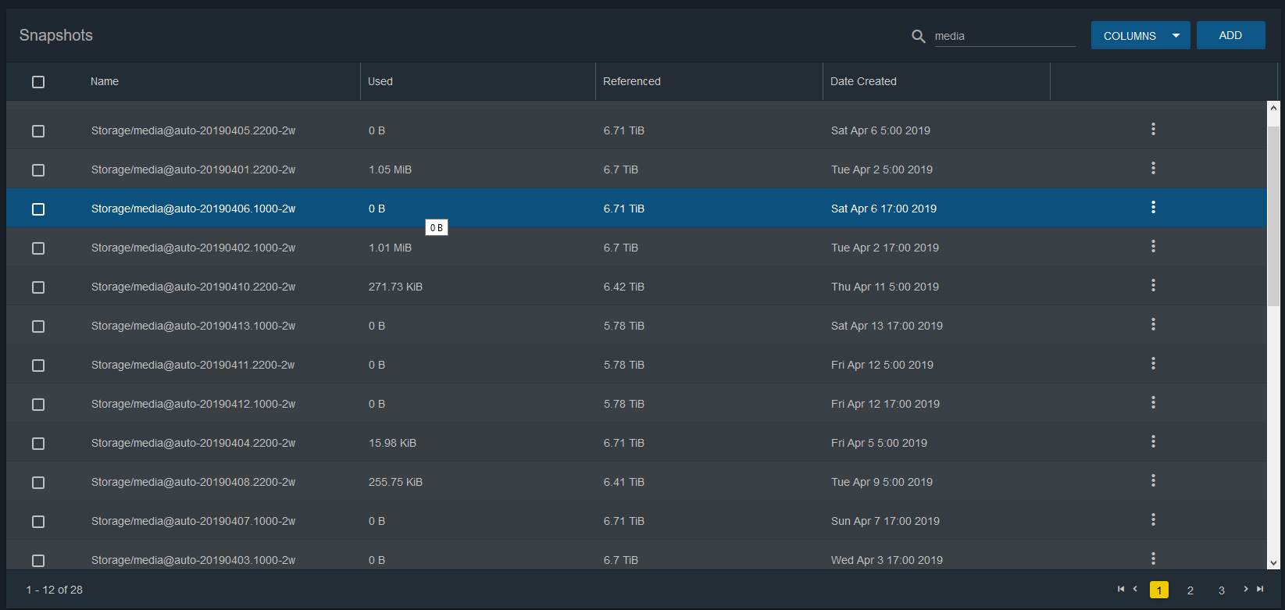Go to previous page arrow
This screenshot has height=610, width=1285.
(x=1135, y=589)
